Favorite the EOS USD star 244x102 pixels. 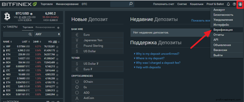[57, 59]
